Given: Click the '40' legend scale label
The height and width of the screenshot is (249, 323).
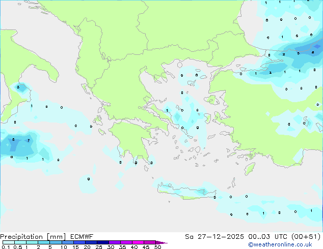Looking at the screenshot, I should (x=134, y=247).
